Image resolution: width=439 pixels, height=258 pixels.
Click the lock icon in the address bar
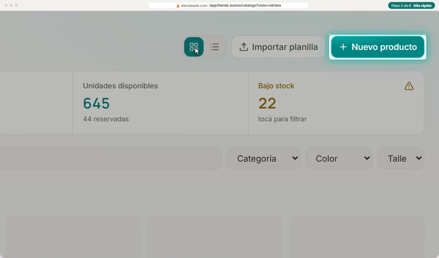[178, 6]
